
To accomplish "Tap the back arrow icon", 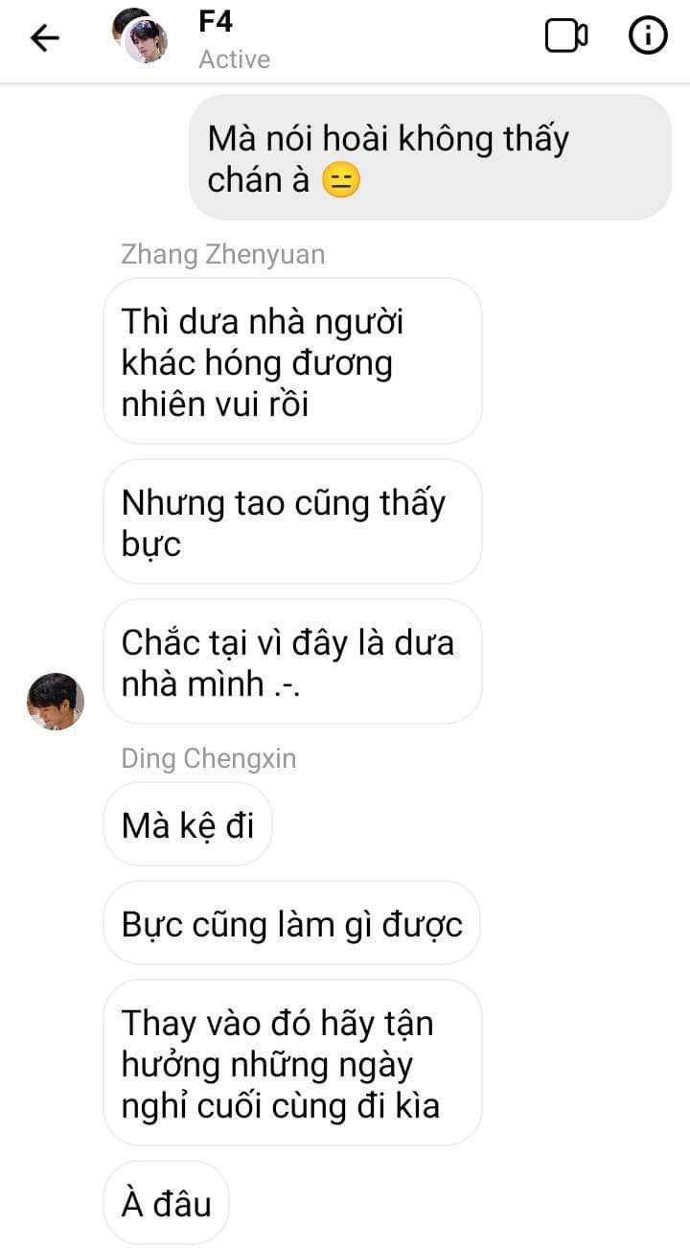I will 44,37.
